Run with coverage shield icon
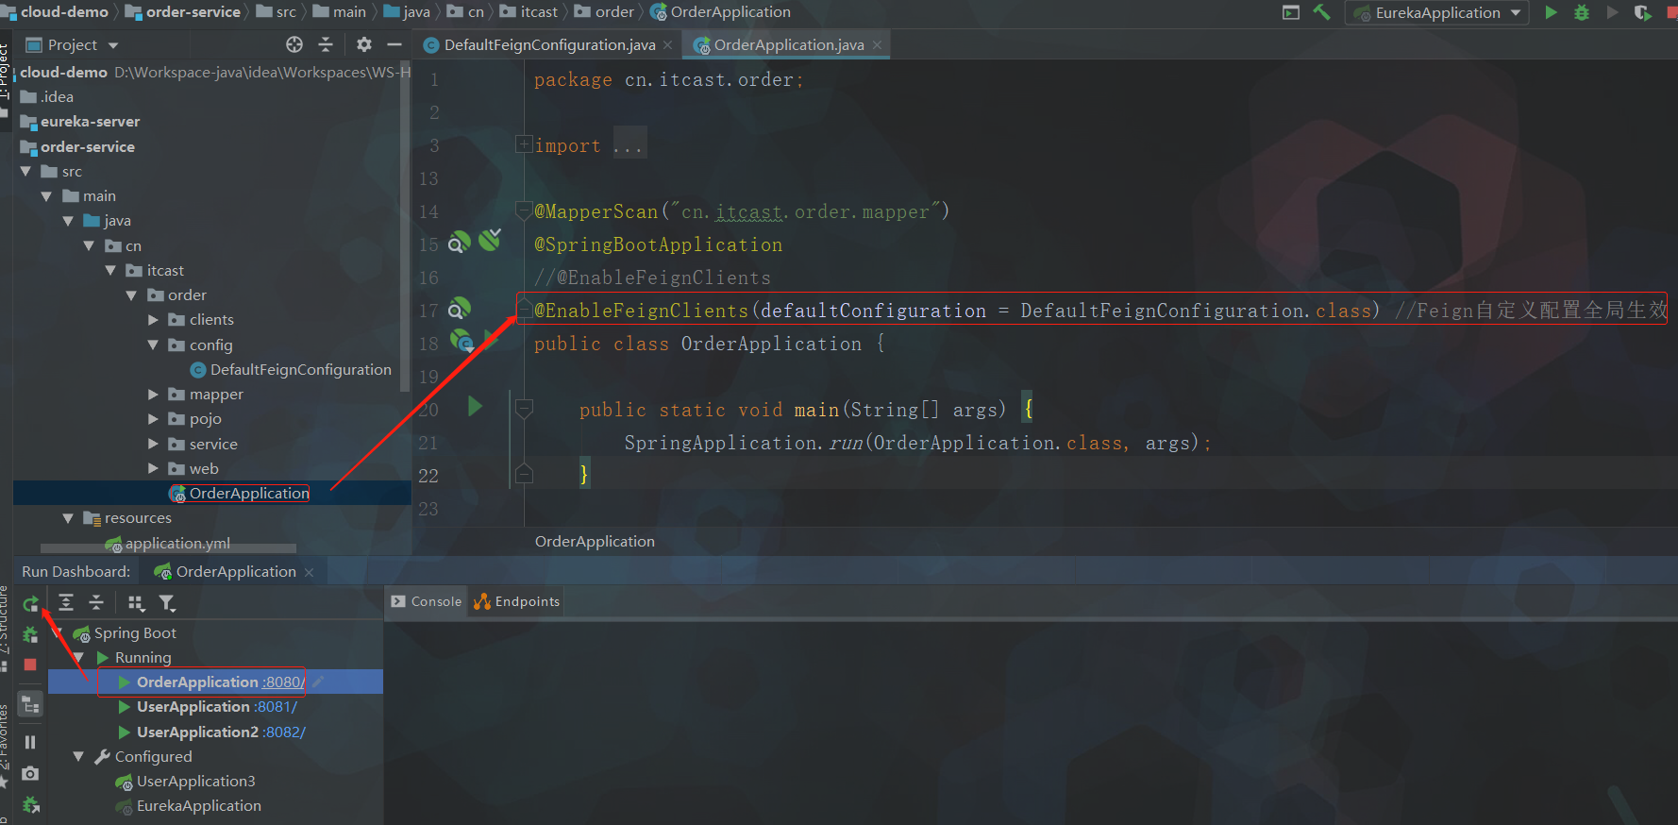Screen dimensions: 1678x825 coord(1643,12)
